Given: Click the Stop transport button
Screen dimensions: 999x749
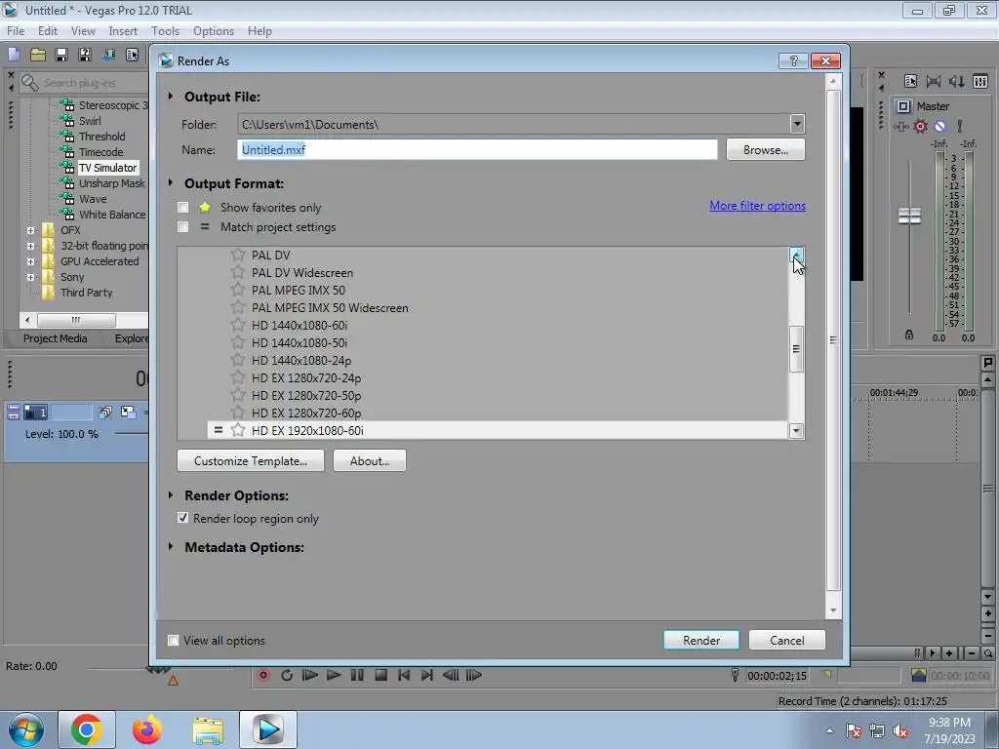Looking at the screenshot, I should click(x=380, y=675).
